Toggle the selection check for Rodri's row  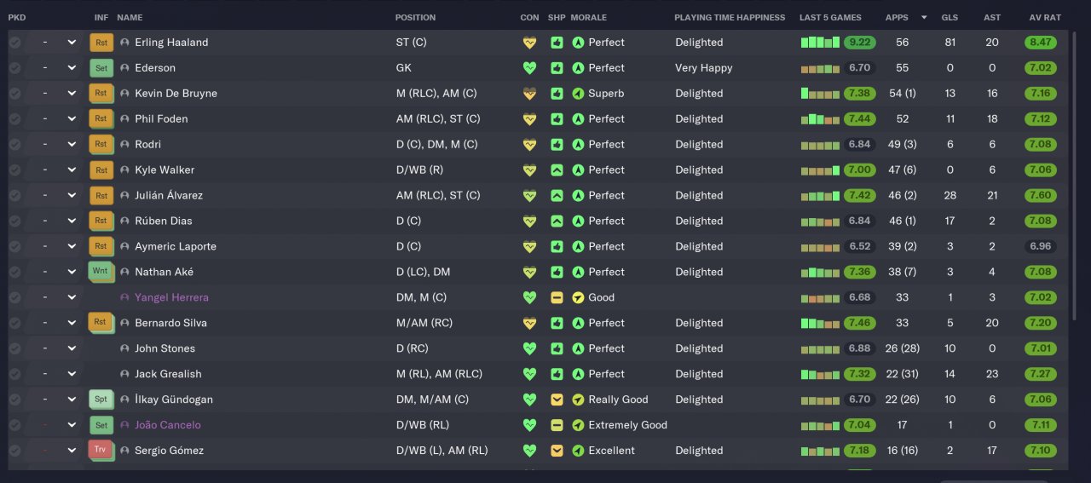click(x=14, y=145)
